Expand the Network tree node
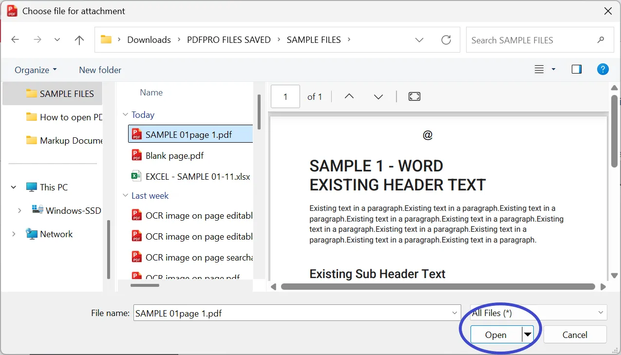This screenshot has height=355, width=621. click(14, 234)
